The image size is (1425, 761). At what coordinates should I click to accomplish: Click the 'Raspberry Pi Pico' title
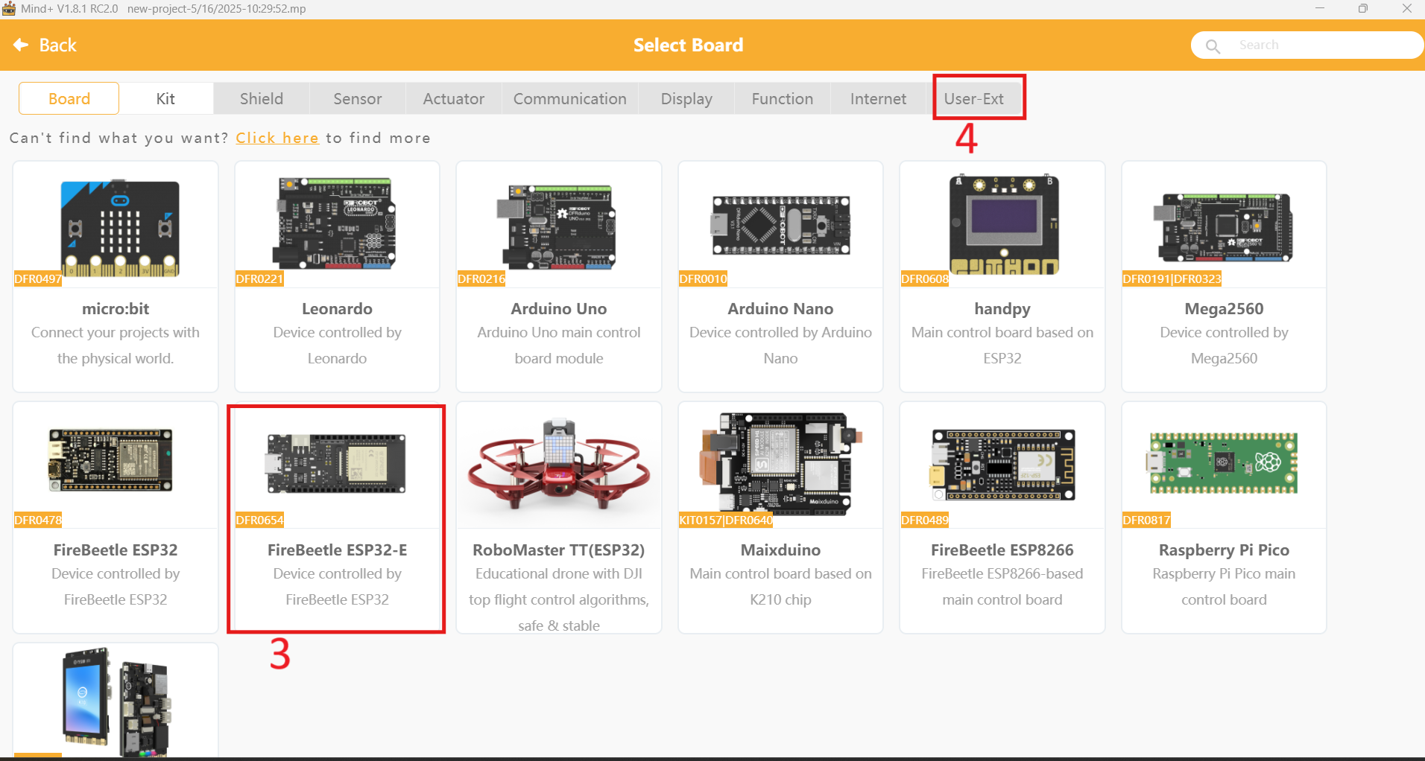[1224, 550]
